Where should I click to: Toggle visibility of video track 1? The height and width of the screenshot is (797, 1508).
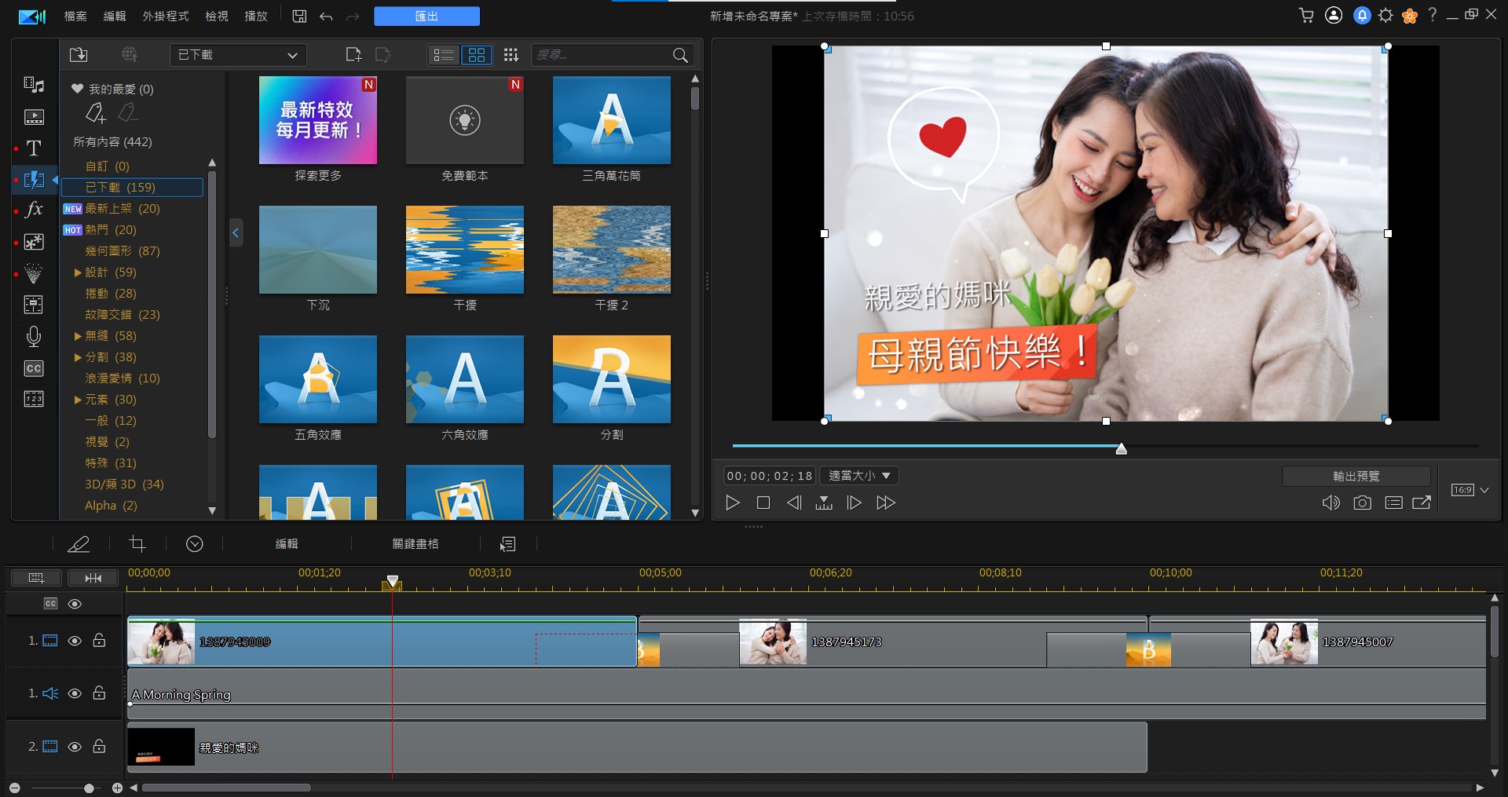(x=75, y=641)
